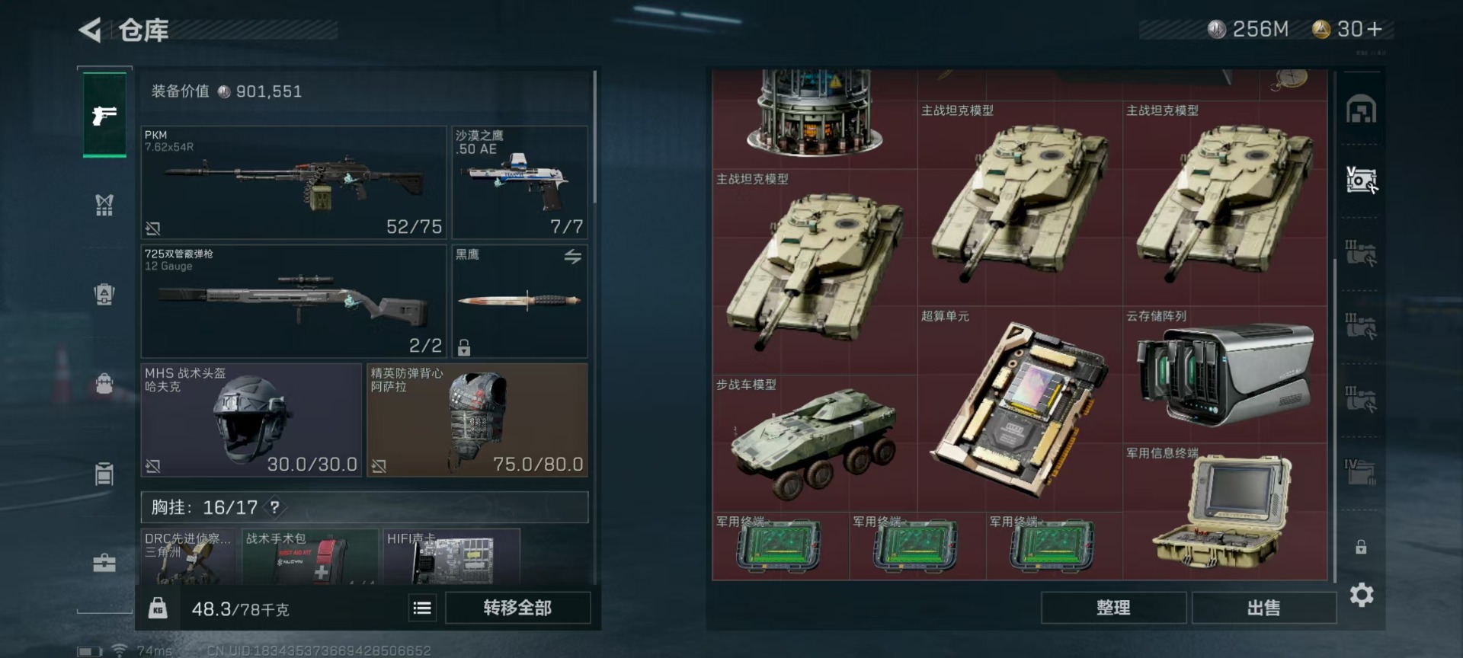This screenshot has width=1463, height=658.
Task: Click the gear settings icon near 出售
Action: tap(1361, 595)
